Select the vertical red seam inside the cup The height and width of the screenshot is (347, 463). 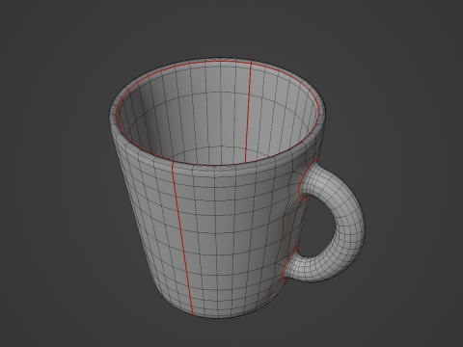click(248, 113)
